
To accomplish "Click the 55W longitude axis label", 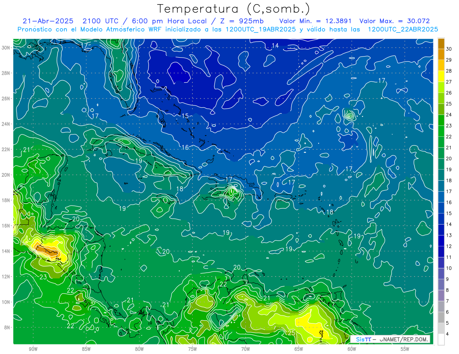I will (x=405, y=349).
